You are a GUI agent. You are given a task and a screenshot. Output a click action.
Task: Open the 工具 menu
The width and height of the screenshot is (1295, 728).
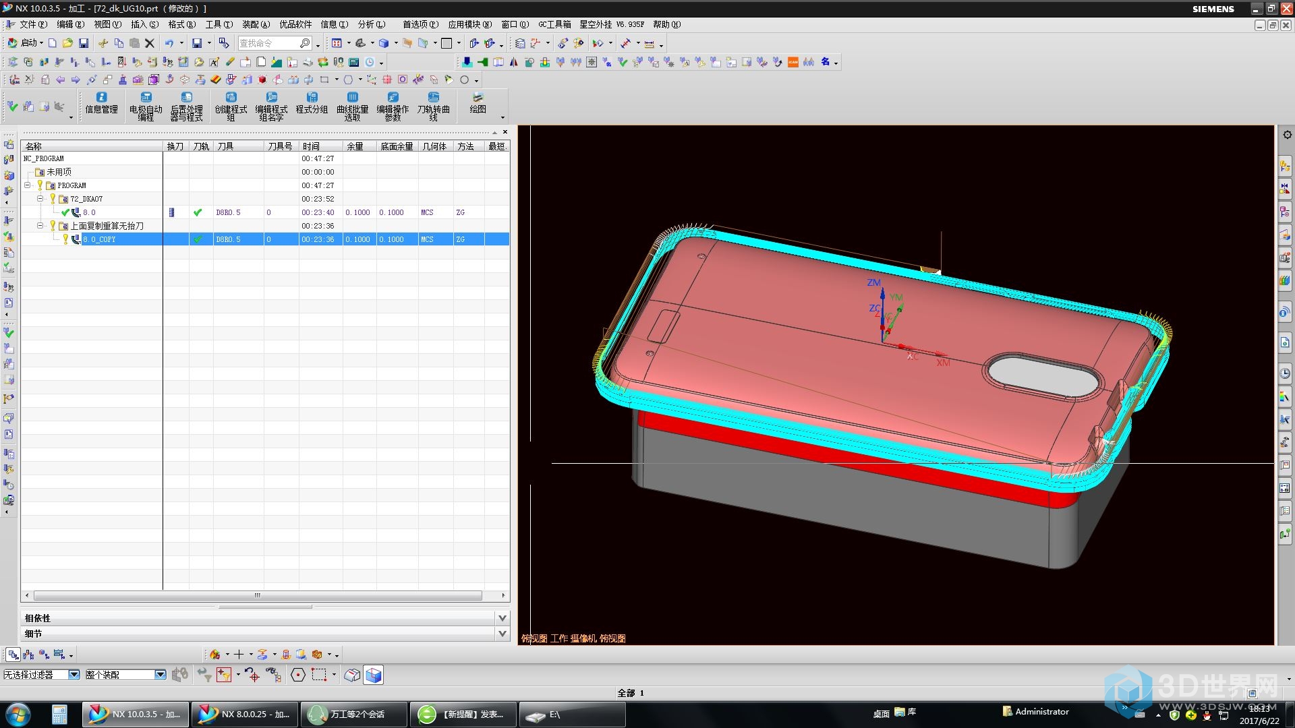pos(219,24)
